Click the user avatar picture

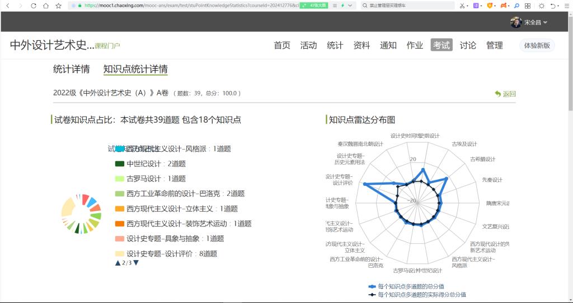point(516,22)
